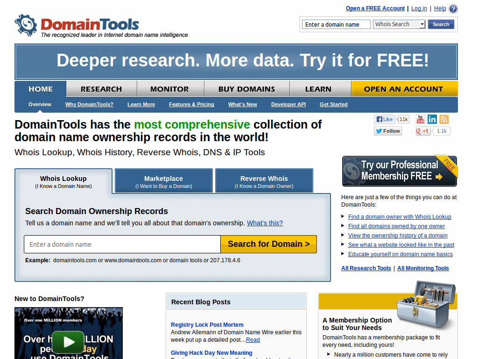This screenshot has height=359, width=478.
Task: Open the Learn More submenu link
Action: pyautogui.click(x=141, y=104)
